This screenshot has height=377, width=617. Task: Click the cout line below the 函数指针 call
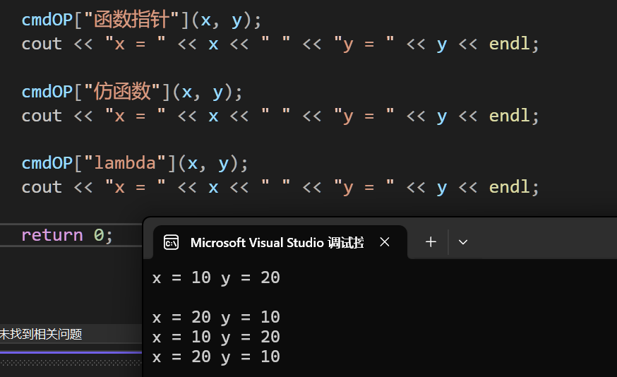280,44
